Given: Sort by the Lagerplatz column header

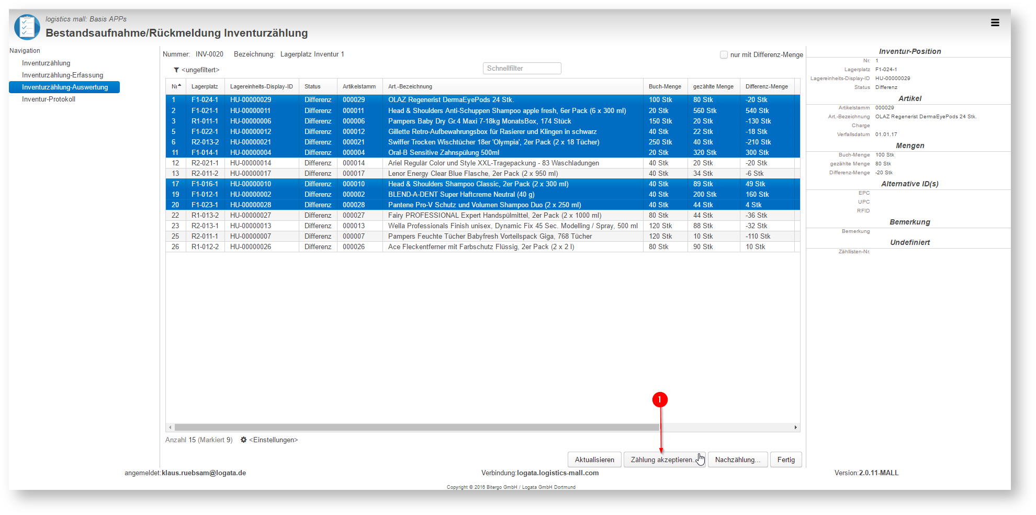Looking at the screenshot, I should (205, 86).
